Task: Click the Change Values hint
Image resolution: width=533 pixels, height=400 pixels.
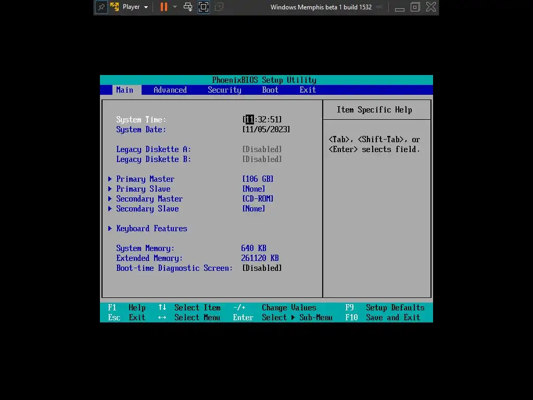Action: point(289,308)
